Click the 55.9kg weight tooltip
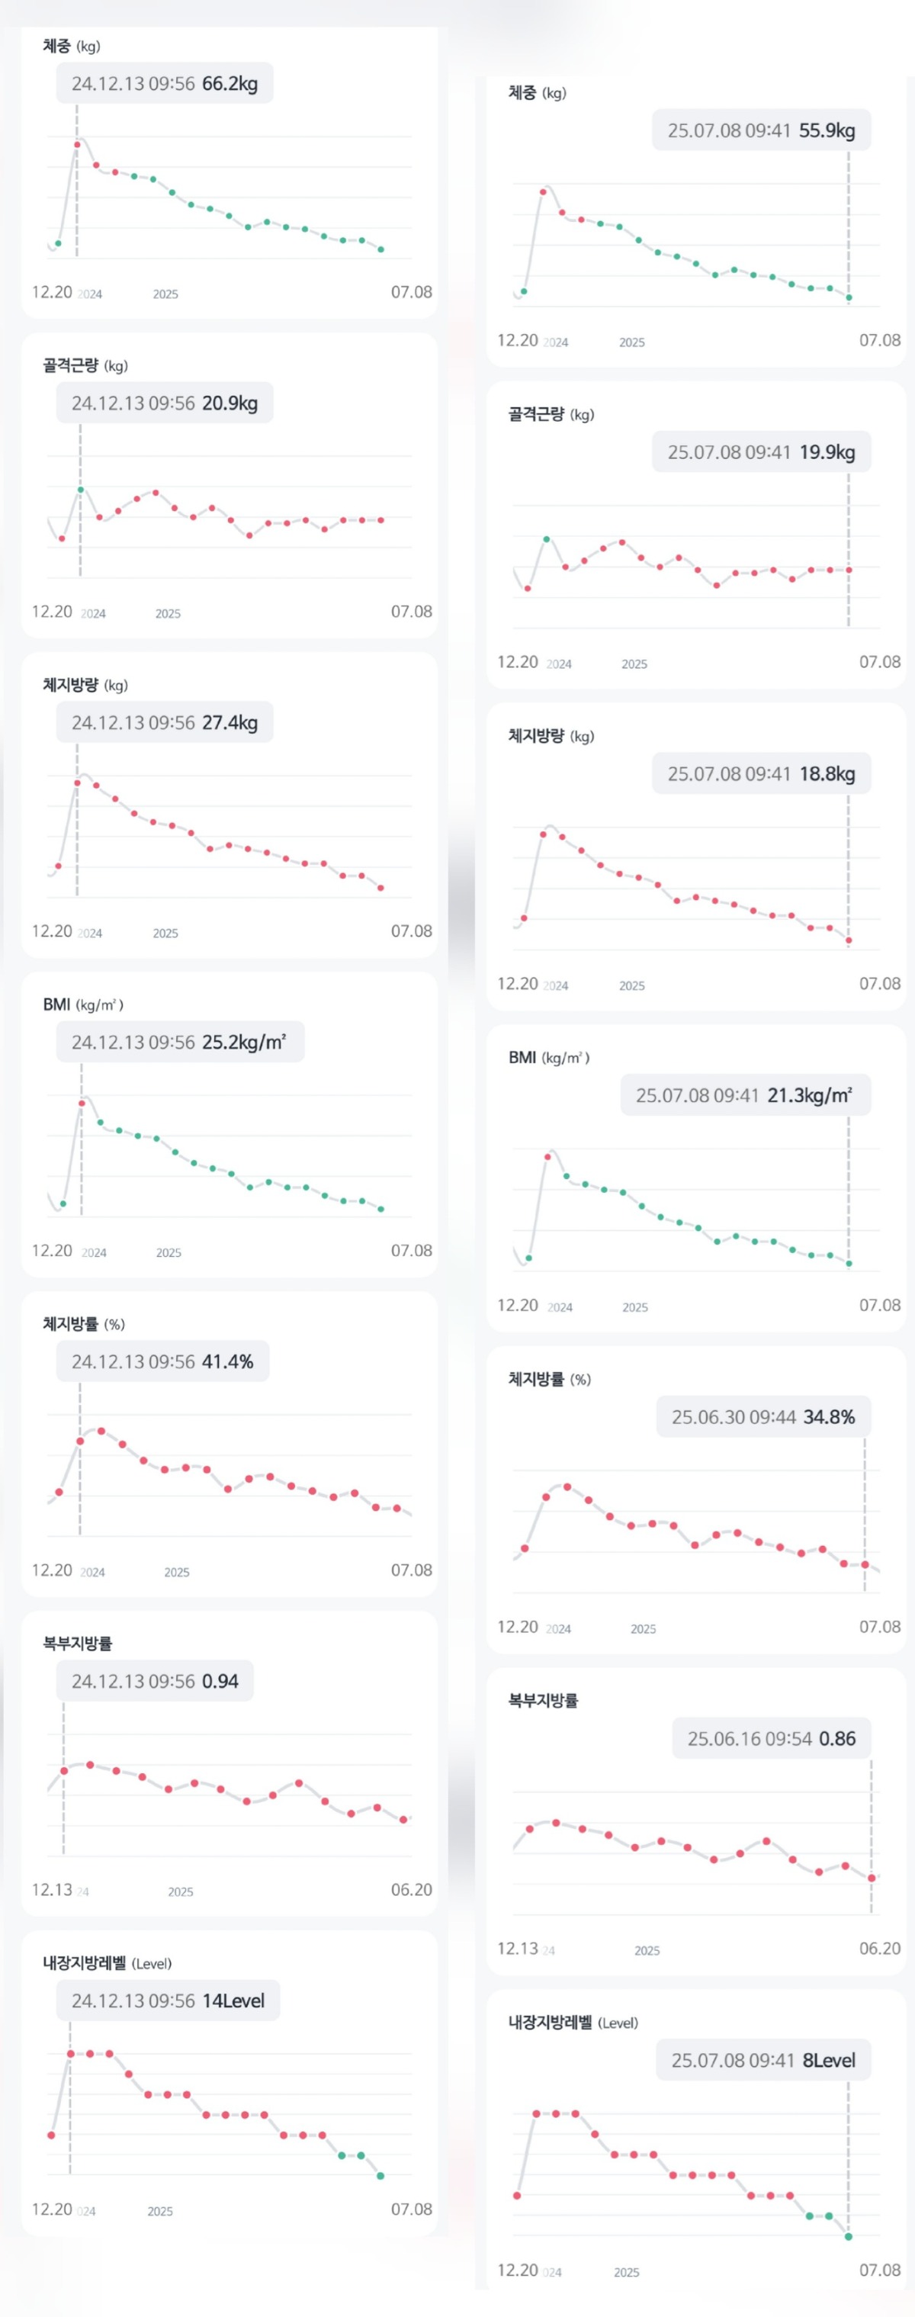 coord(760,130)
